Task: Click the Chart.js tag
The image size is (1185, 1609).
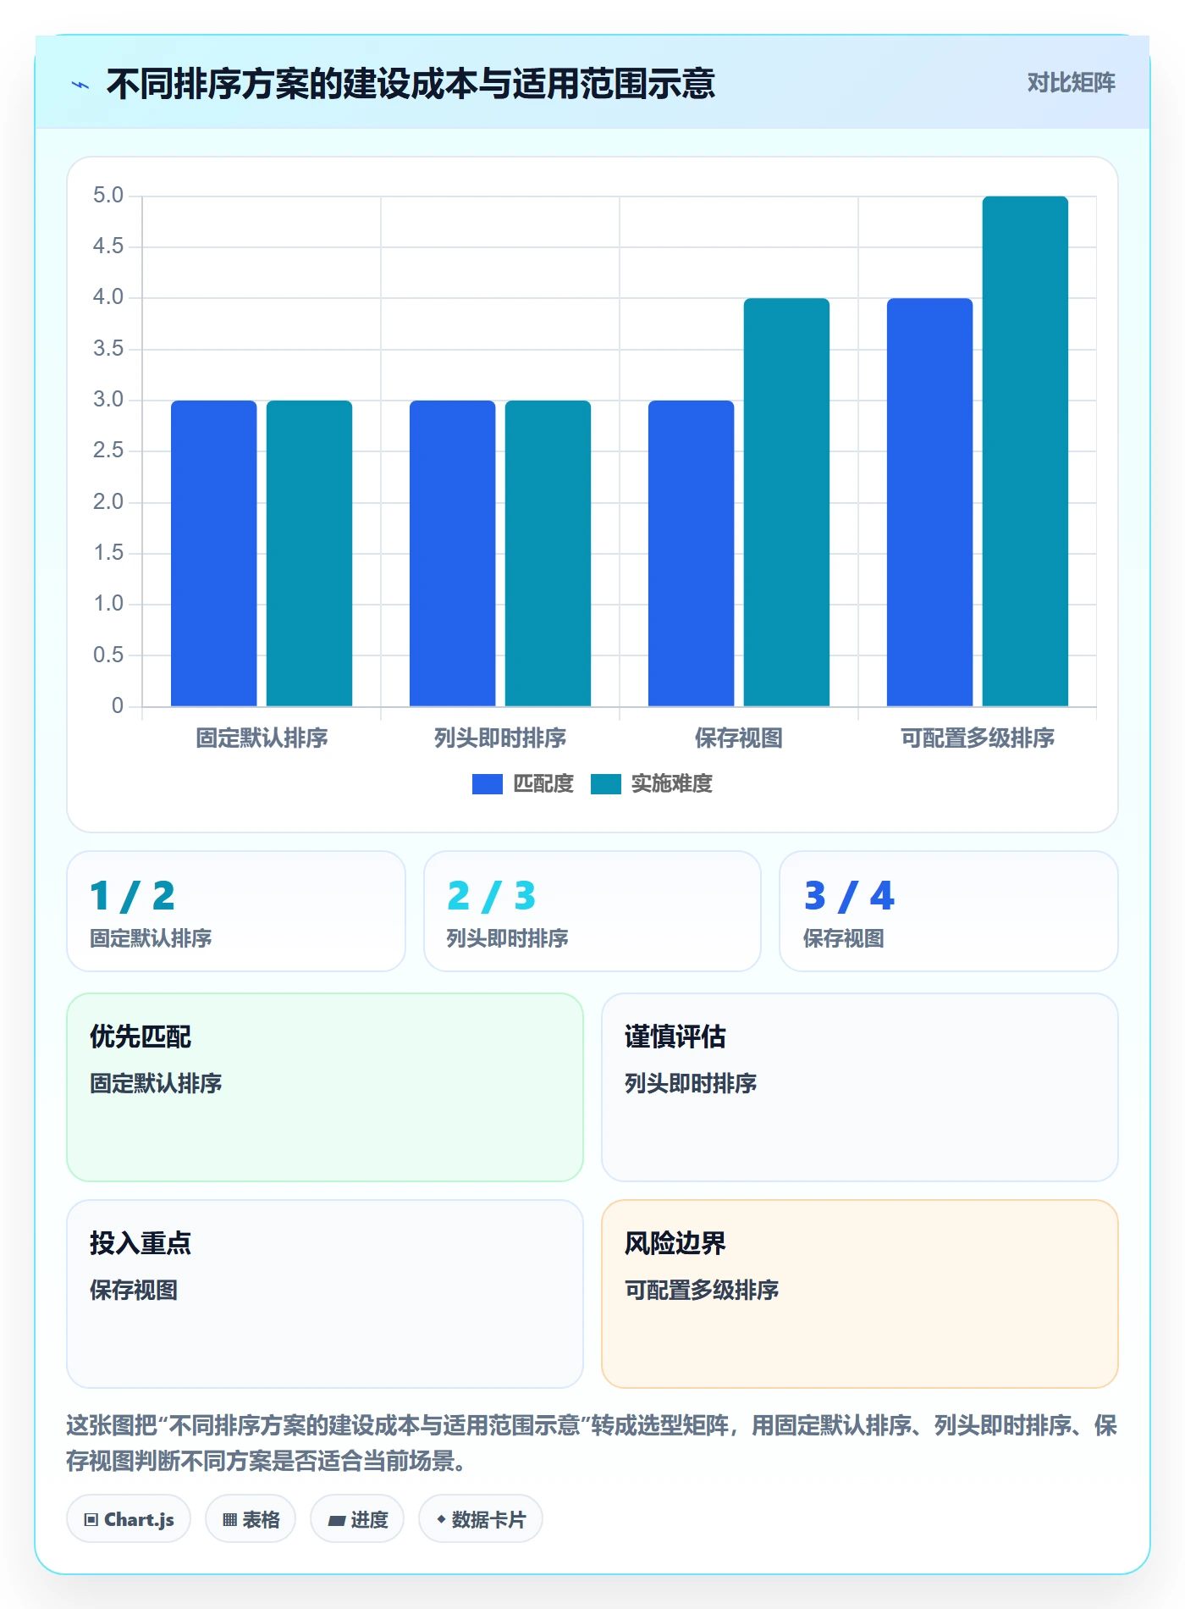Action: coord(129,1519)
